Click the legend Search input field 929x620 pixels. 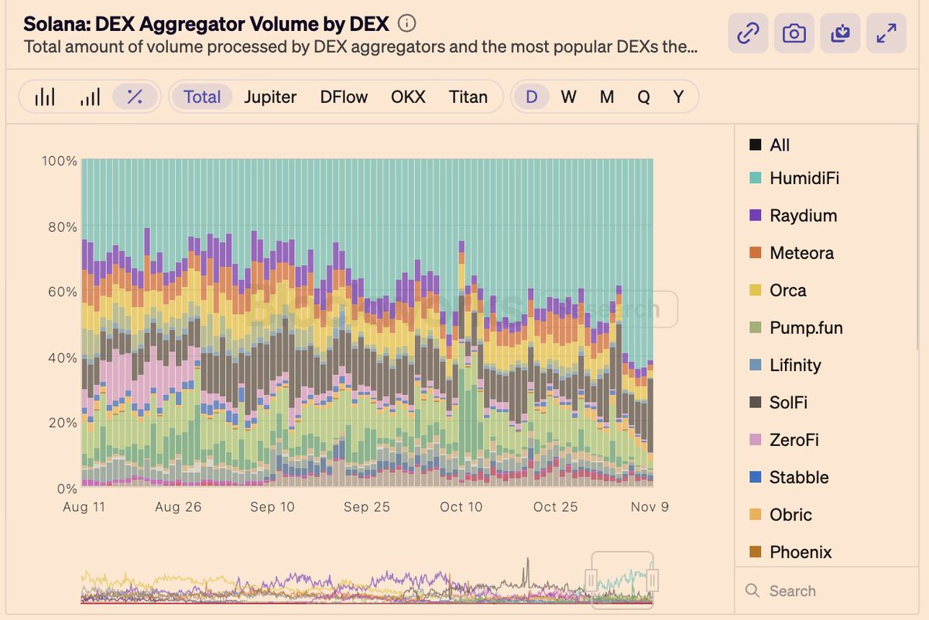point(827,591)
